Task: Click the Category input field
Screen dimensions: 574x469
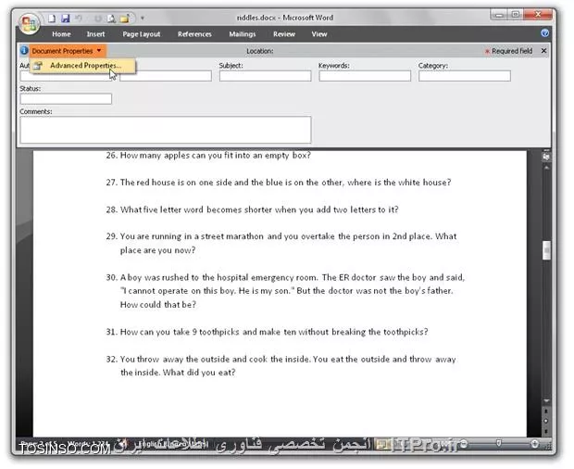Action: click(465, 76)
